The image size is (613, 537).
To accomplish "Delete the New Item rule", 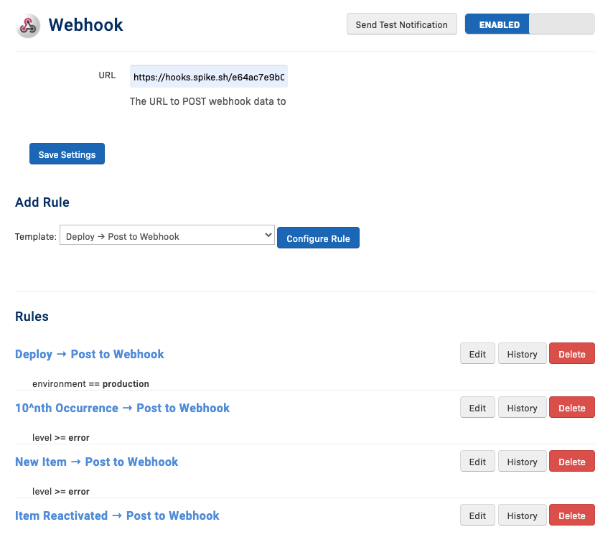I will (571, 462).
